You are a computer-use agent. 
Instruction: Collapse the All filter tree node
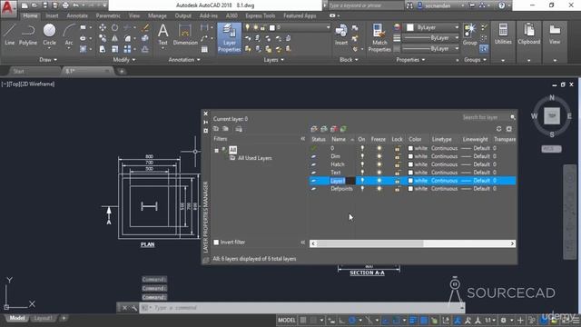tap(216, 151)
